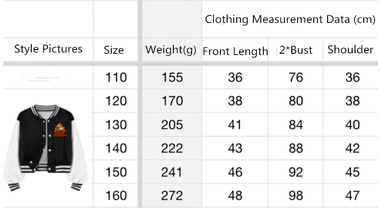Click shoulder value 45
This screenshot has height=212, width=380.
point(352,172)
